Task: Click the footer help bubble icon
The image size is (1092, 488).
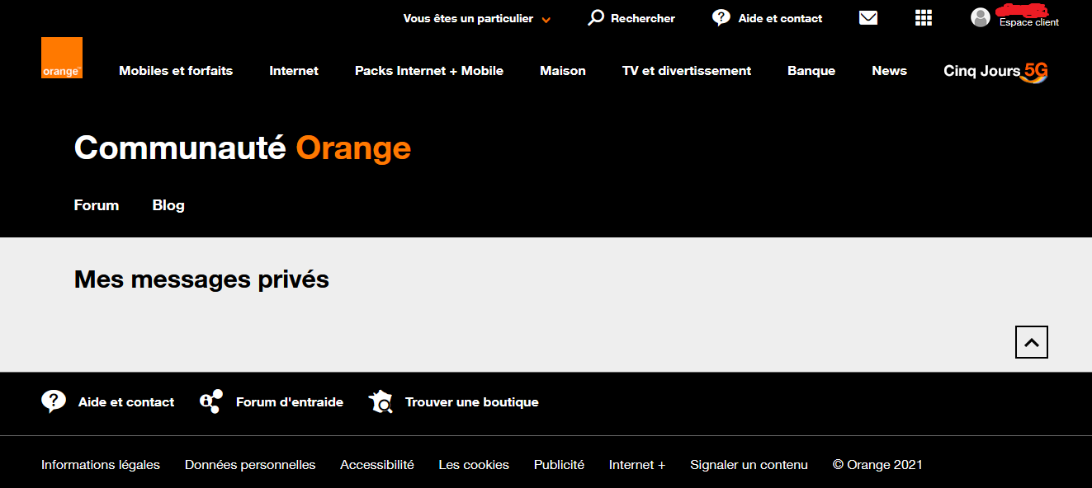Action: (54, 401)
